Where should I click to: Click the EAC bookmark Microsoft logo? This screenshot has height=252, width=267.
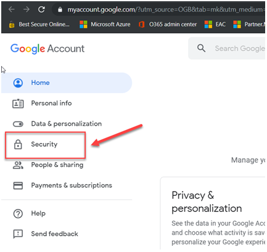click(208, 25)
